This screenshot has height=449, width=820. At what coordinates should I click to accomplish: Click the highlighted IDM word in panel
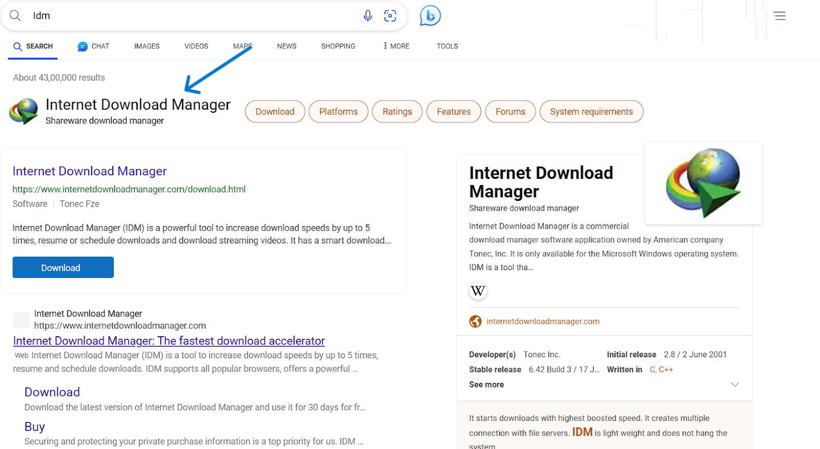[x=582, y=432]
